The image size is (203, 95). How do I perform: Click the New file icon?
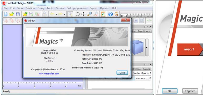coord(6,14)
